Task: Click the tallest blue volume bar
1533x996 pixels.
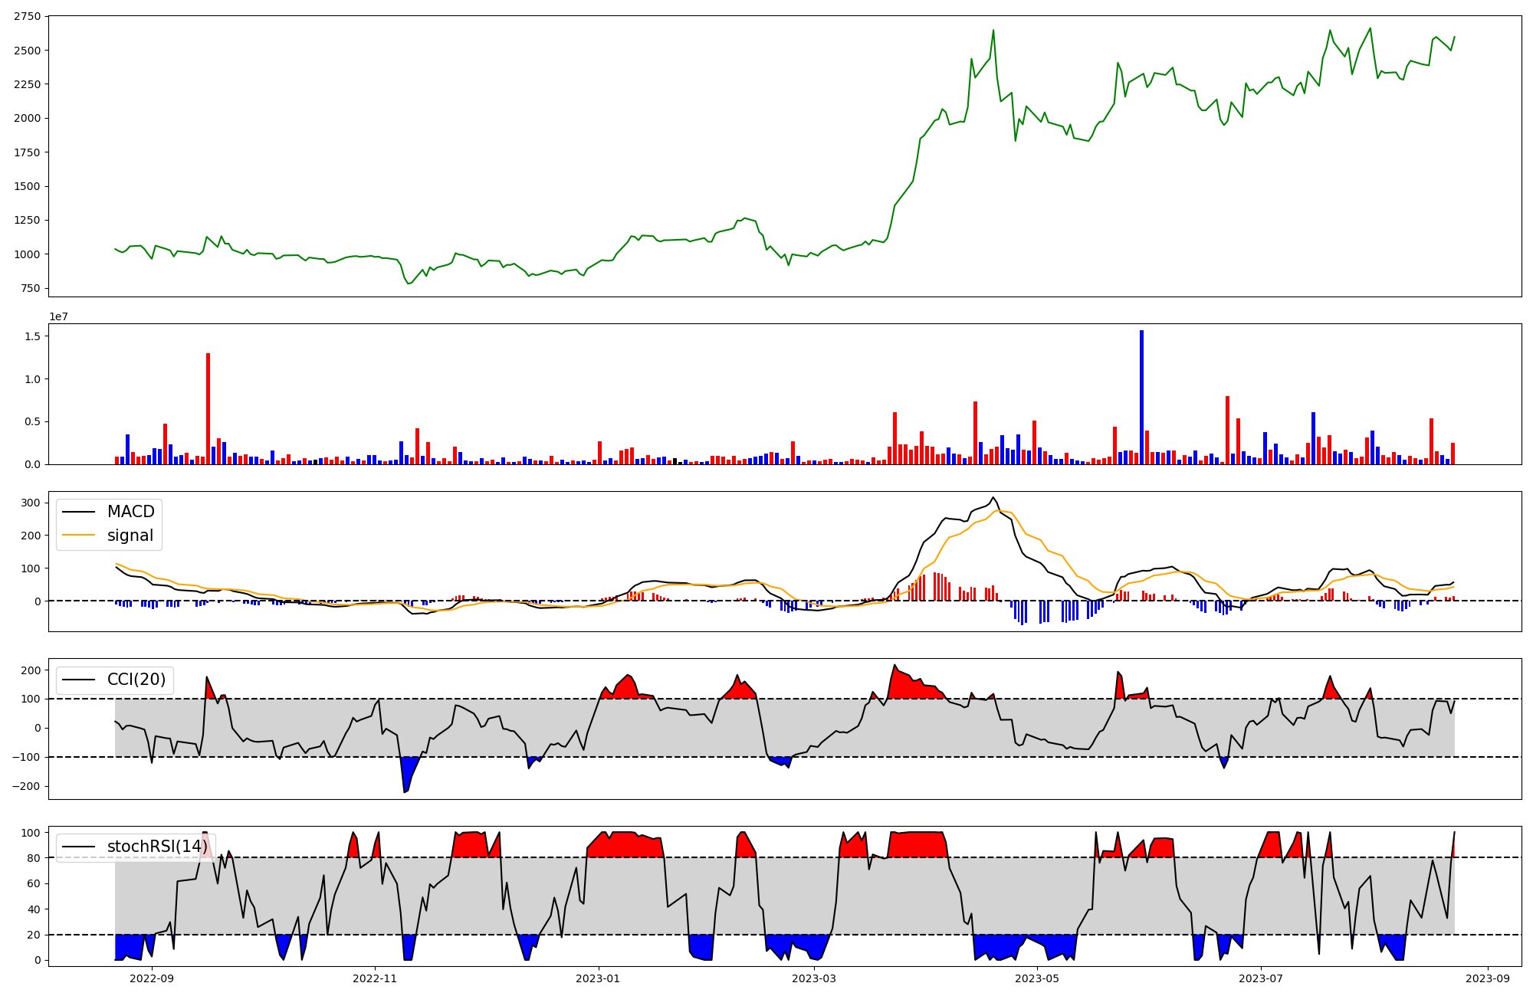Action: (x=1141, y=398)
